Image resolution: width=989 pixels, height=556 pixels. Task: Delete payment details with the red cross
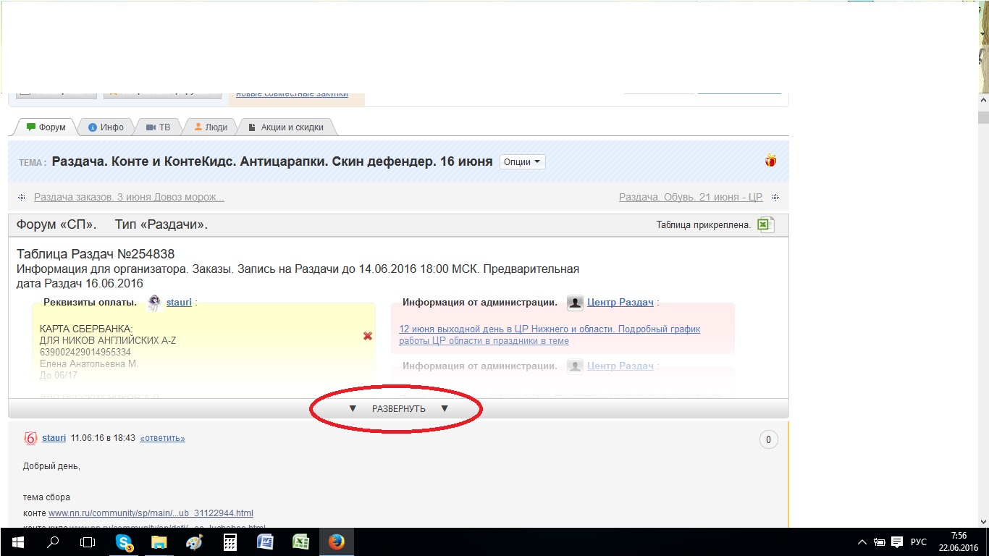(x=368, y=336)
